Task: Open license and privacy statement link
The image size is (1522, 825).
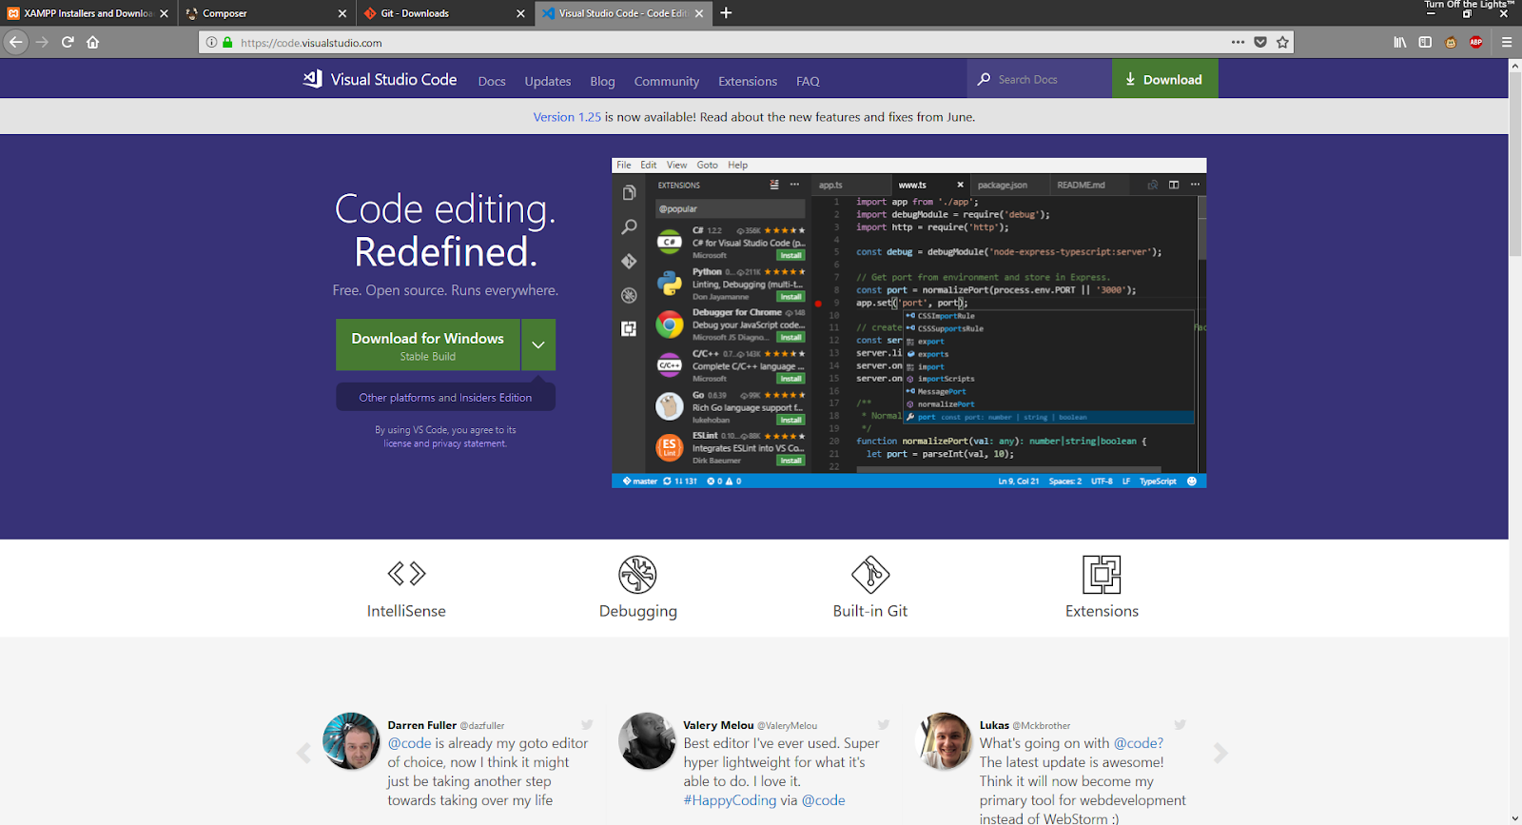Action: [445, 443]
